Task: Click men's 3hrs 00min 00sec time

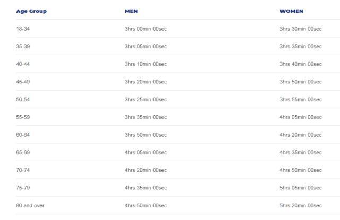Action: [146, 29]
